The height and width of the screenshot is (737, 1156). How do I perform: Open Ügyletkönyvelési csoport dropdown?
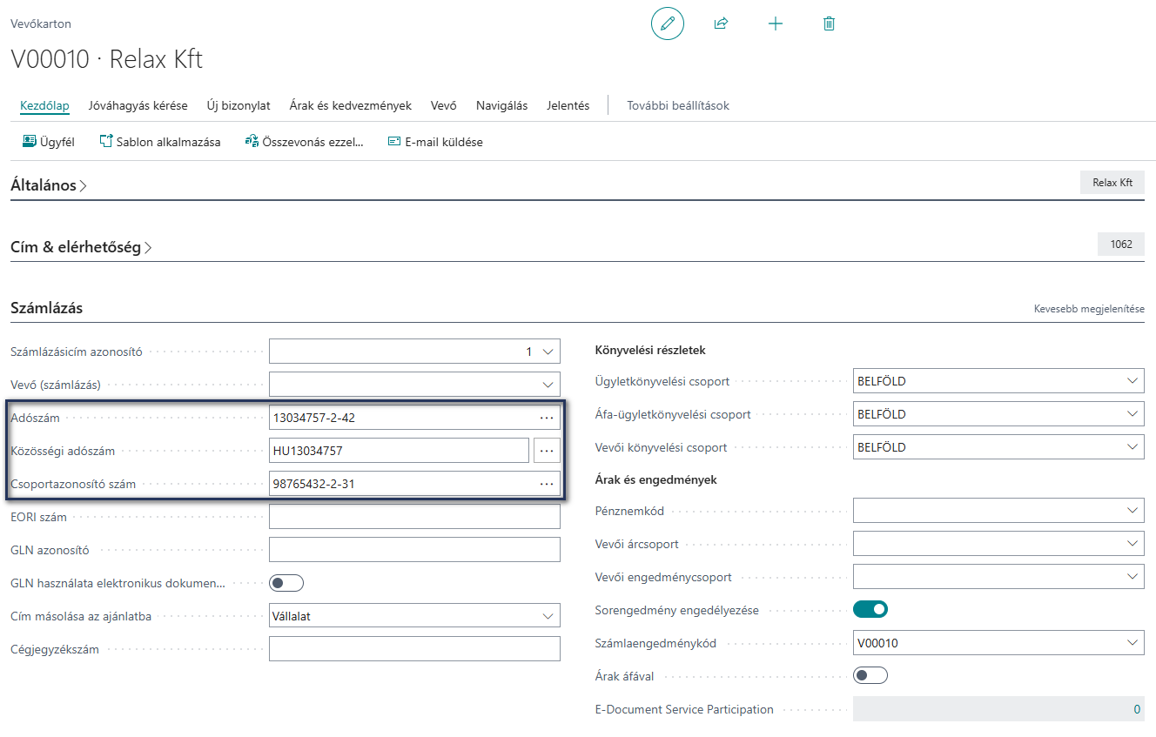[x=998, y=381]
